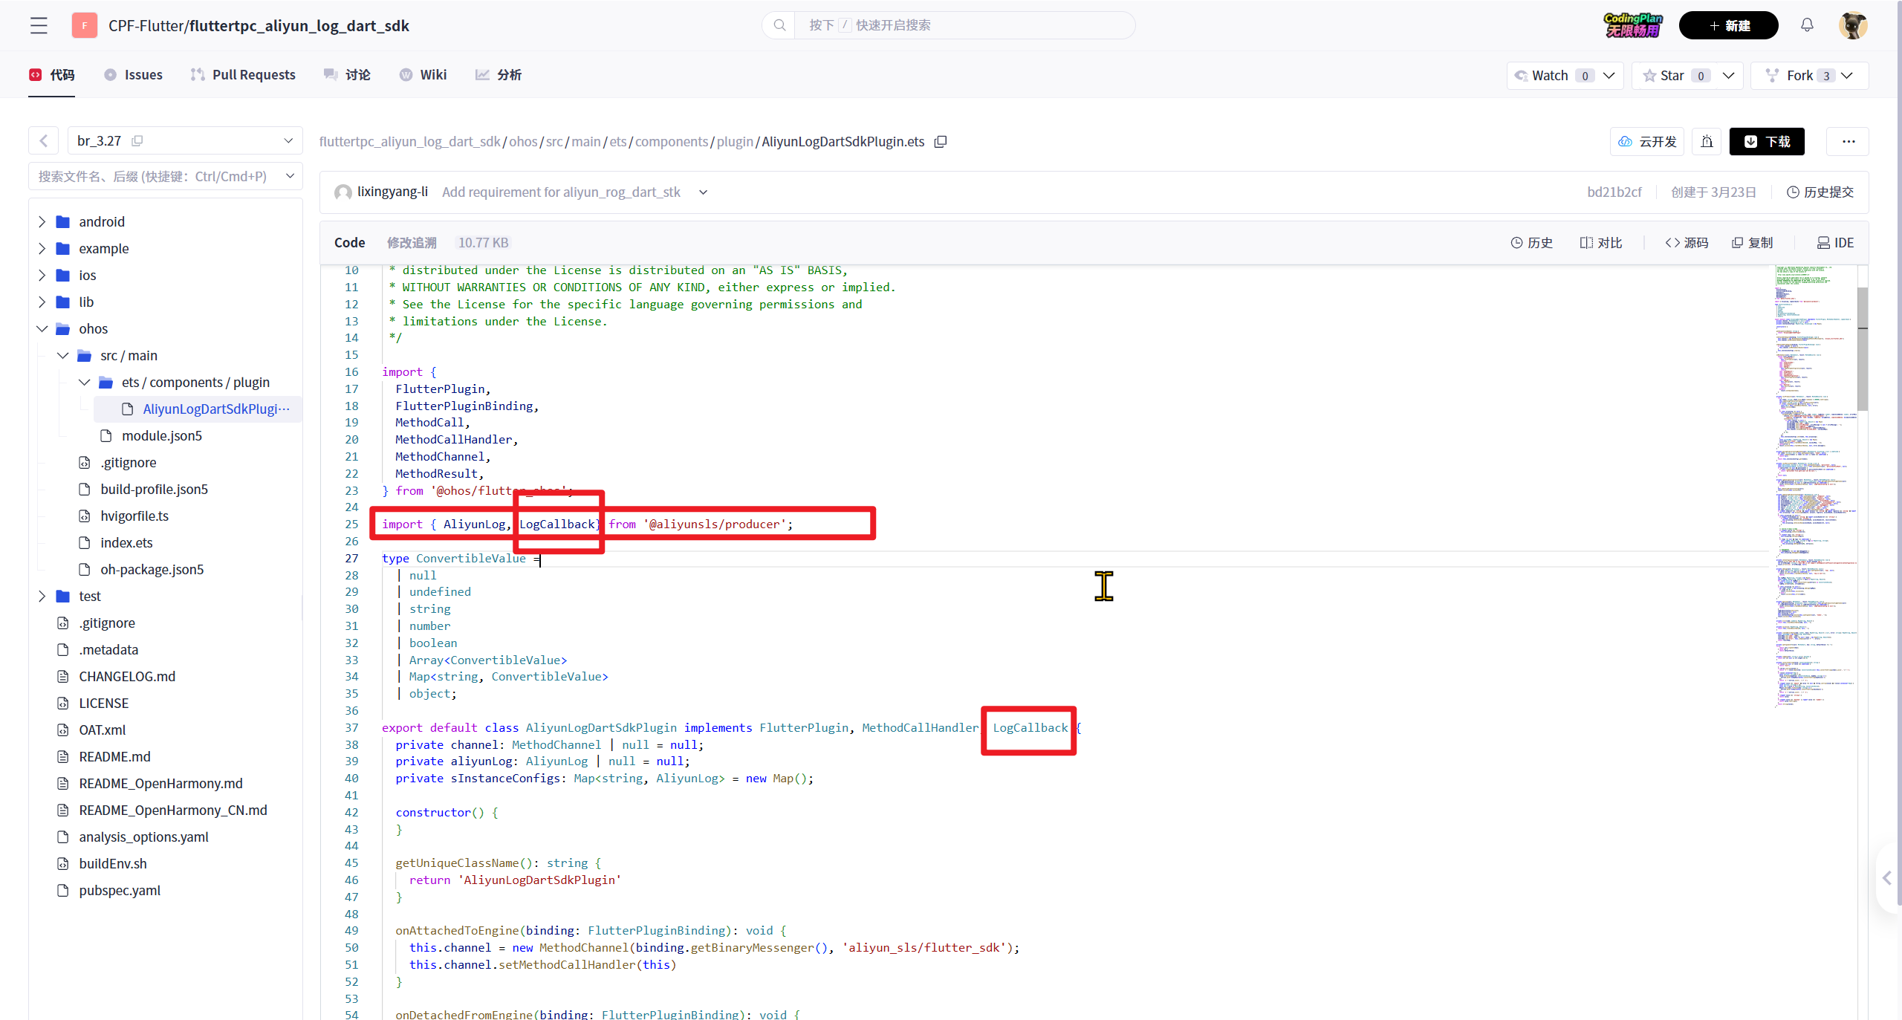
Task: Click the Fork button
Action: pos(1800,75)
